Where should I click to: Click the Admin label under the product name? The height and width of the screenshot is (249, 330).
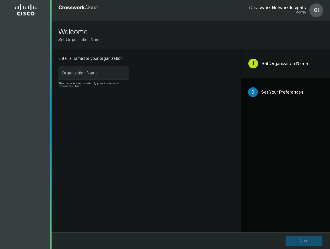pos(300,12)
